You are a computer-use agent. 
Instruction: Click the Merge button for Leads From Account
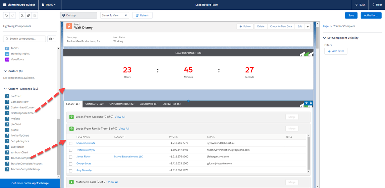[x=292, y=117]
